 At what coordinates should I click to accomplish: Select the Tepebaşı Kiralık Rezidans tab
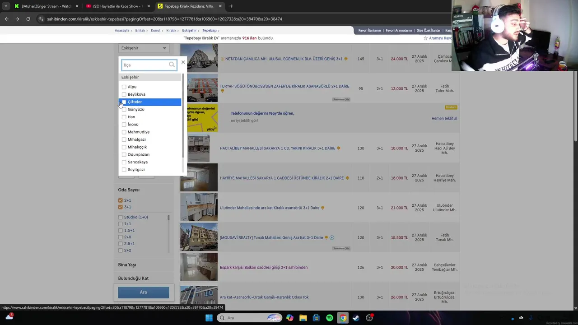pyautogui.click(x=190, y=6)
